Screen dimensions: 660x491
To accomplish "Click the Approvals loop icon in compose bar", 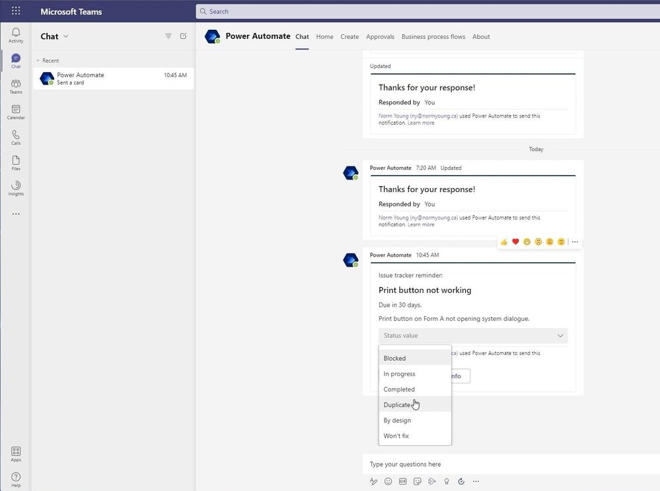I will point(461,481).
